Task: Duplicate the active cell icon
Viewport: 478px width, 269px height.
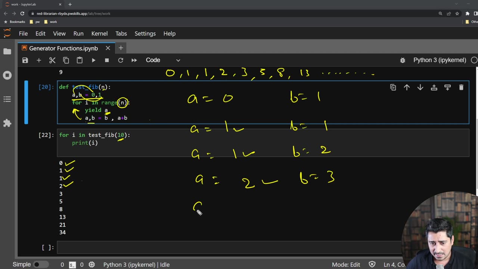Action: click(393, 87)
